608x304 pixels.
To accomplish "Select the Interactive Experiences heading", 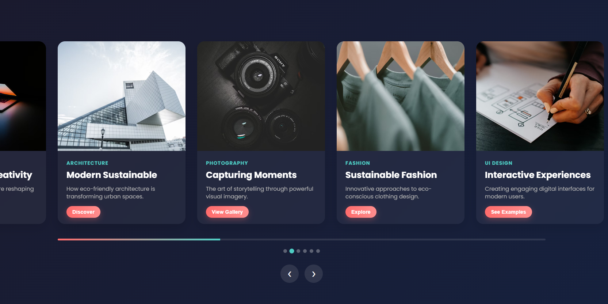I will 538,175.
